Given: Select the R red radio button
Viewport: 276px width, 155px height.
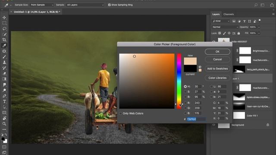Looking at the screenshot, I should pos(185,103).
